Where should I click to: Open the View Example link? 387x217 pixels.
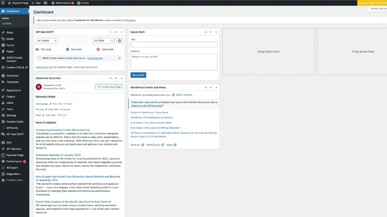coord(95,58)
